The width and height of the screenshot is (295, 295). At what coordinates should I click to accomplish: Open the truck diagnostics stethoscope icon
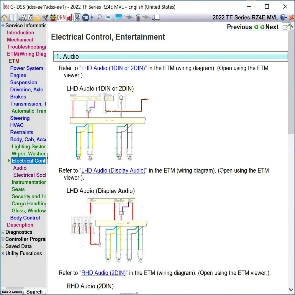[23, 17]
